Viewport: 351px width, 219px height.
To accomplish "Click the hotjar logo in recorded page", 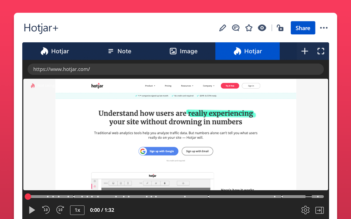I will click(x=97, y=85).
